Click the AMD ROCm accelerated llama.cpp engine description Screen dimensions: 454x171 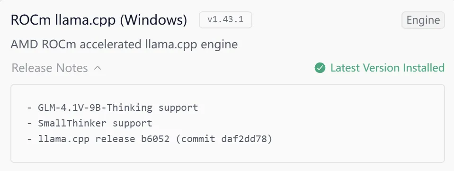[x=124, y=45]
